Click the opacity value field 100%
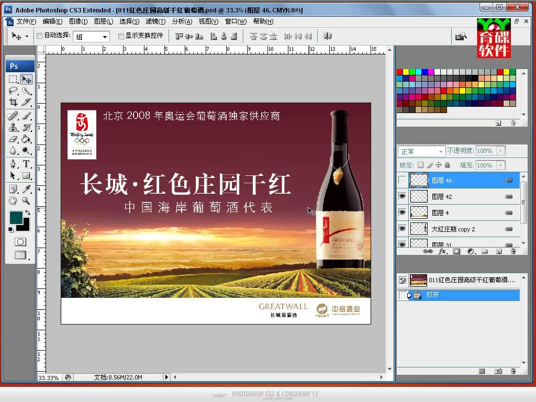Screen dimensions: 536x402 (486, 151)
